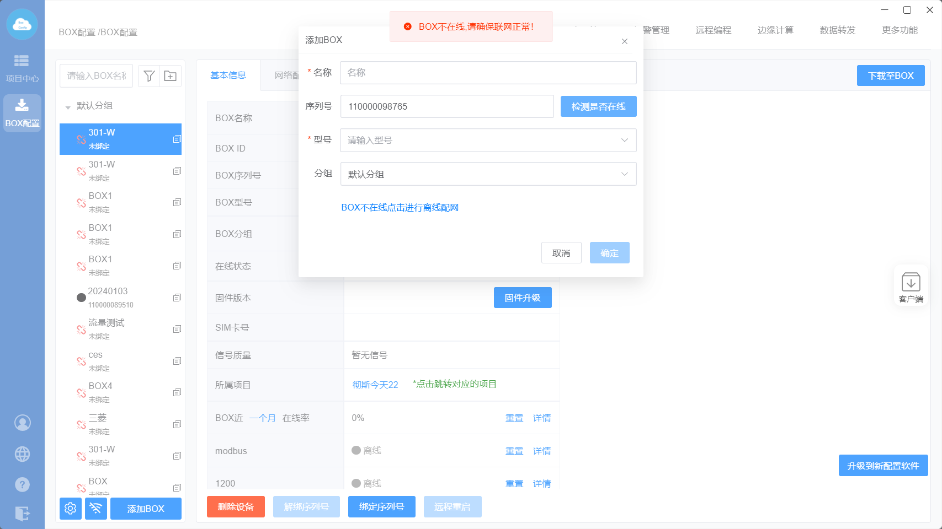Viewport: 942px width, 529px height.
Task: Click the BOX配置 sidebar icon
Action: [22, 113]
